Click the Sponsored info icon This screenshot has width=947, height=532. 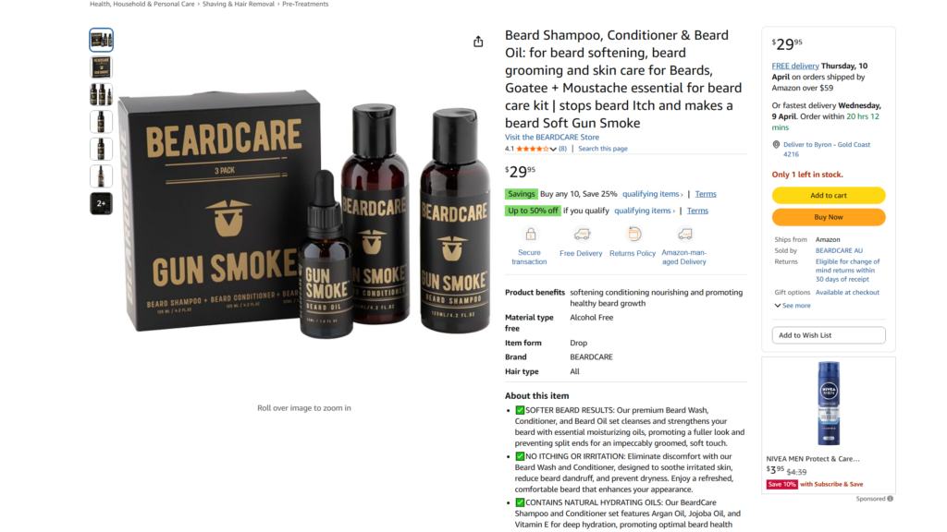point(891,499)
